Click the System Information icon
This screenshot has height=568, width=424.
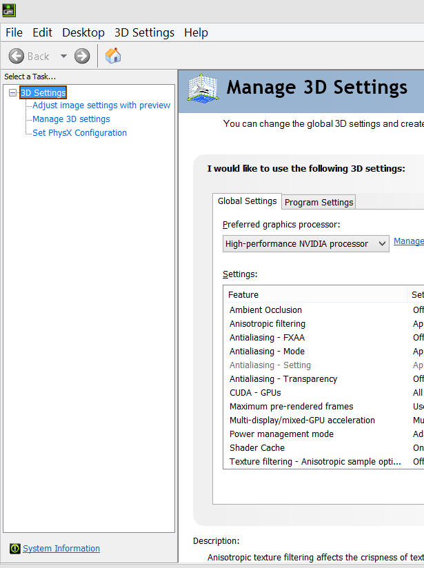coord(15,549)
